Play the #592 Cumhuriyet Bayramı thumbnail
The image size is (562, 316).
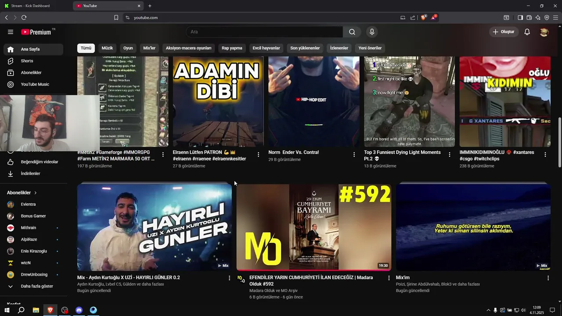tap(314, 227)
